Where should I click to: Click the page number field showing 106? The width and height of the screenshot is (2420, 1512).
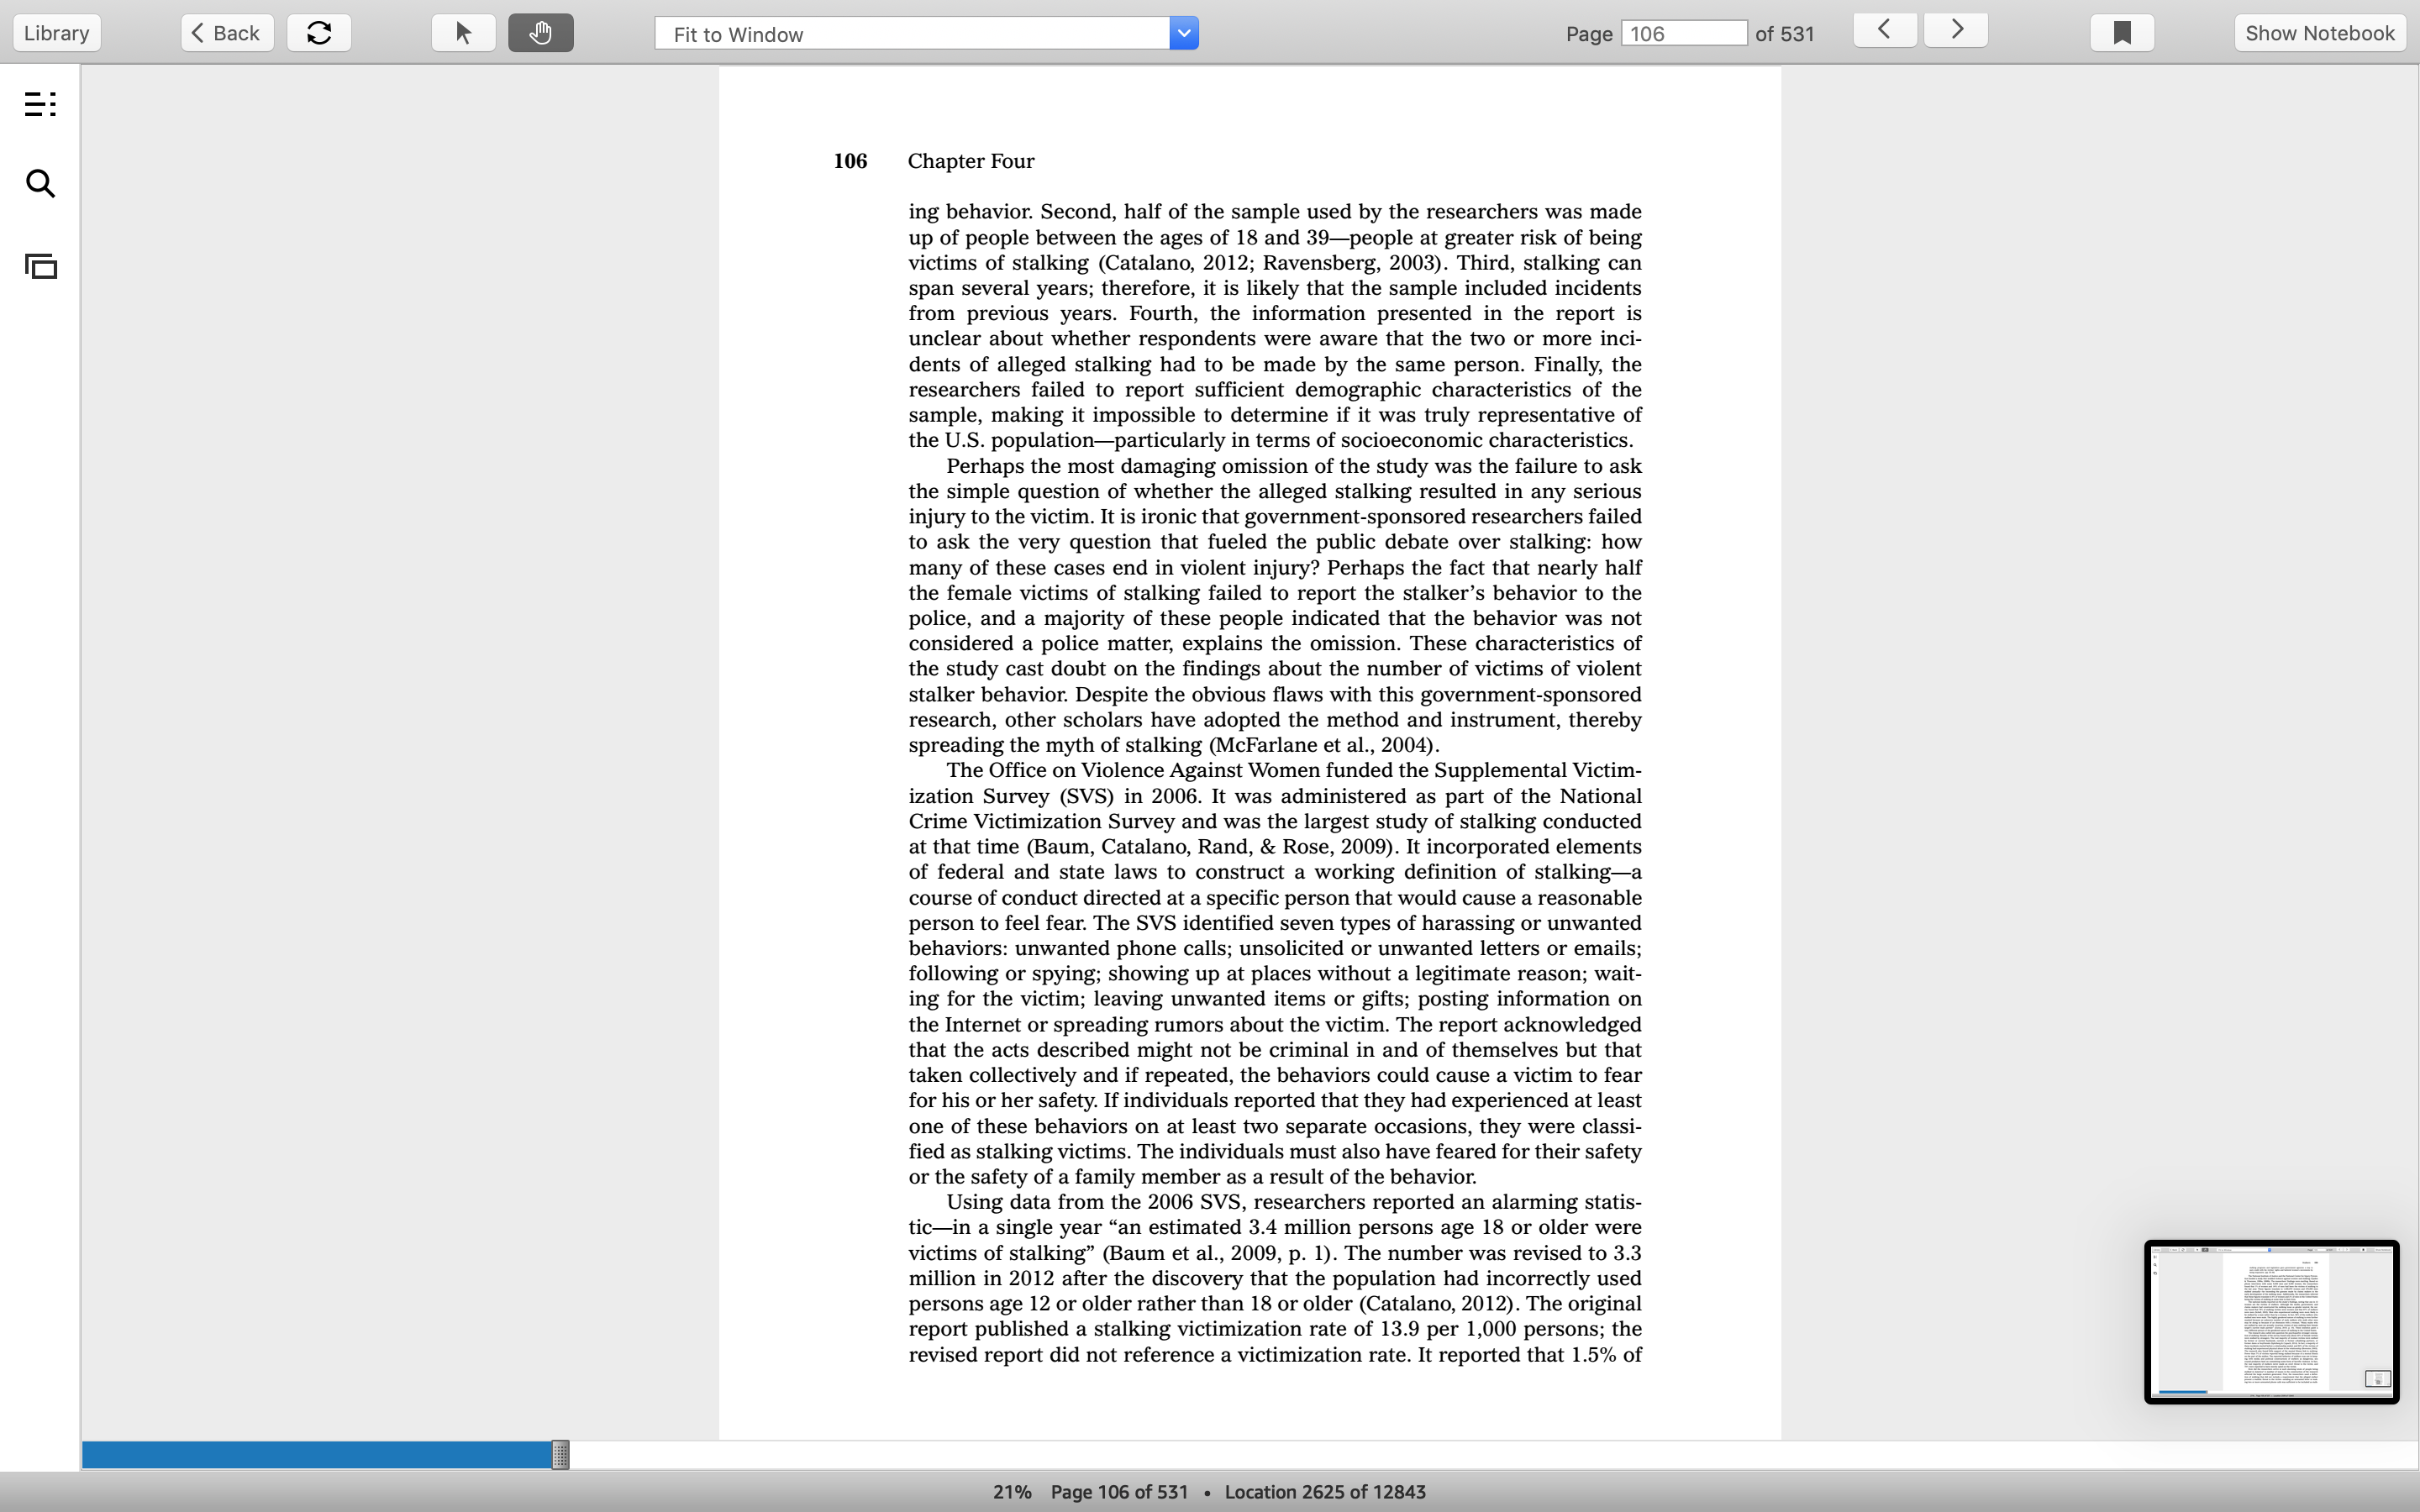(x=1684, y=33)
